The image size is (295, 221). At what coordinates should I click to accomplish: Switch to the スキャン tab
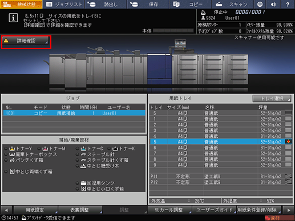232,4
